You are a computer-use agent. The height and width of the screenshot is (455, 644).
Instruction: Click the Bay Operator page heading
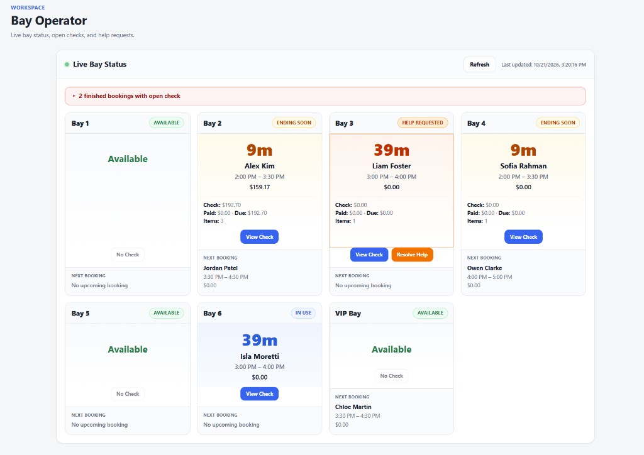pos(49,21)
